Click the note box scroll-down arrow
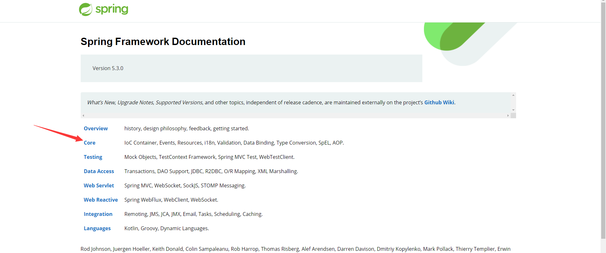Image resolution: width=606 pixels, height=253 pixels. pyautogui.click(x=513, y=110)
